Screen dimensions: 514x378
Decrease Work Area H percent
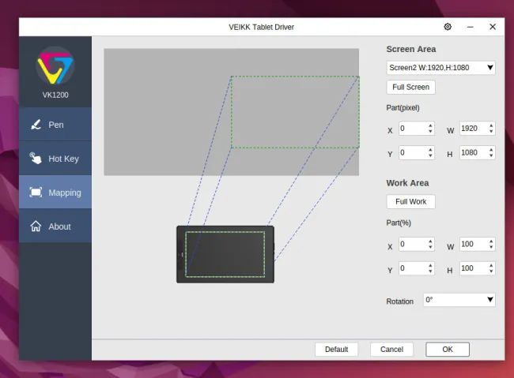click(491, 271)
